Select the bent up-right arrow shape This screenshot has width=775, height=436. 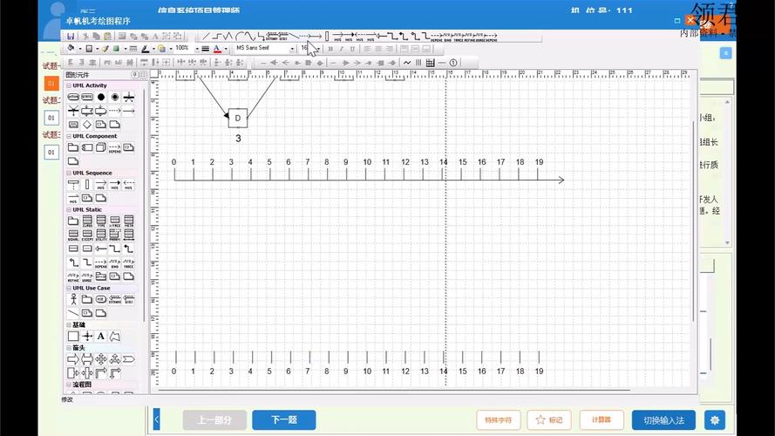pyautogui.click(x=101, y=373)
